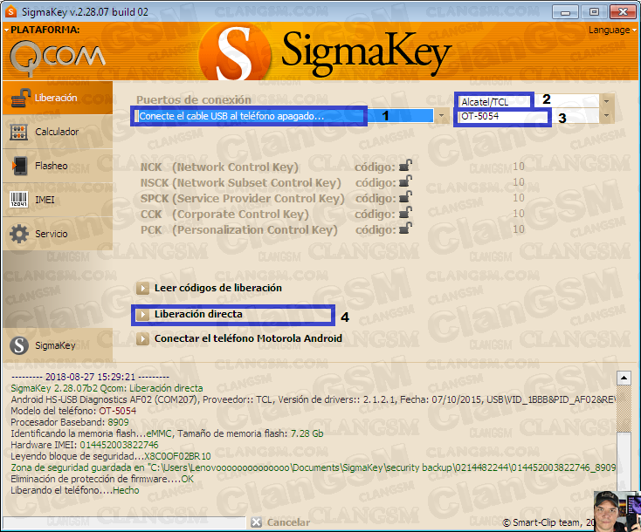Click the NCK attempts counter 10

coord(519,167)
